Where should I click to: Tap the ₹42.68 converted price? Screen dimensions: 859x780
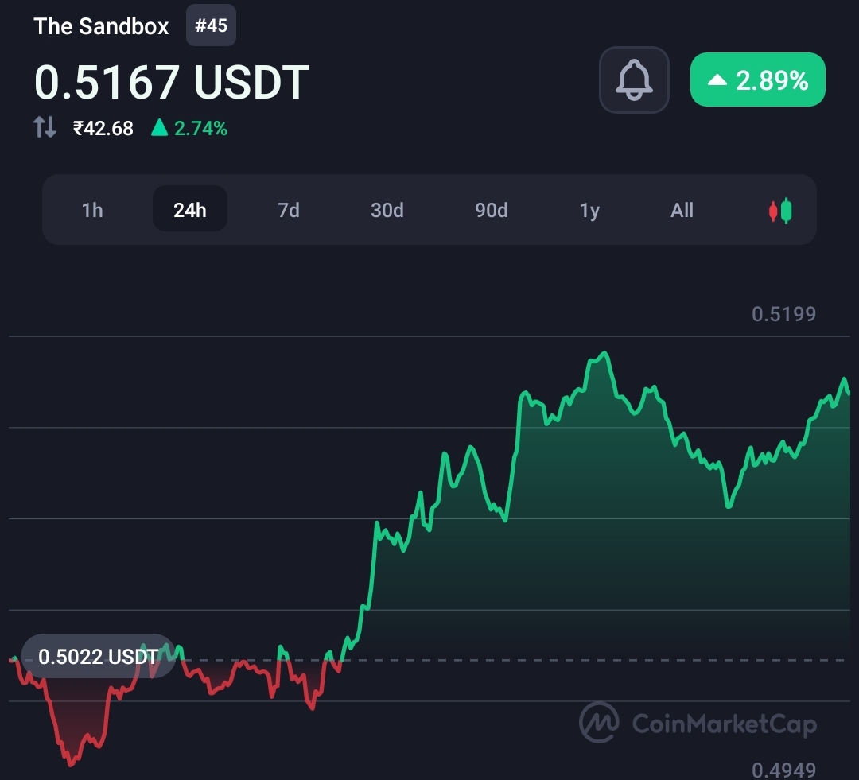(x=103, y=128)
